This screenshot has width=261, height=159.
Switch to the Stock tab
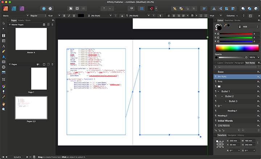28,20
